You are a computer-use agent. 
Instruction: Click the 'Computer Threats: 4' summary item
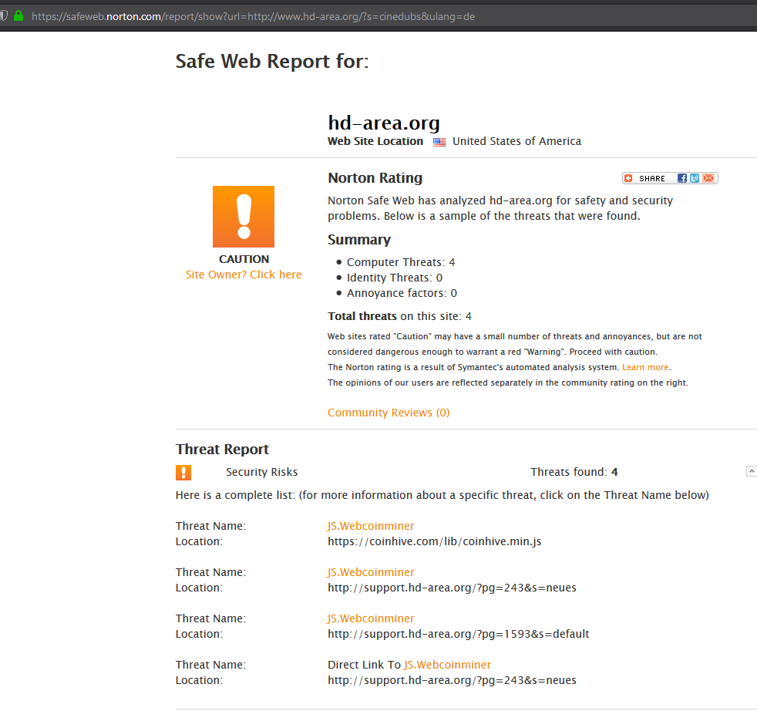(x=401, y=262)
